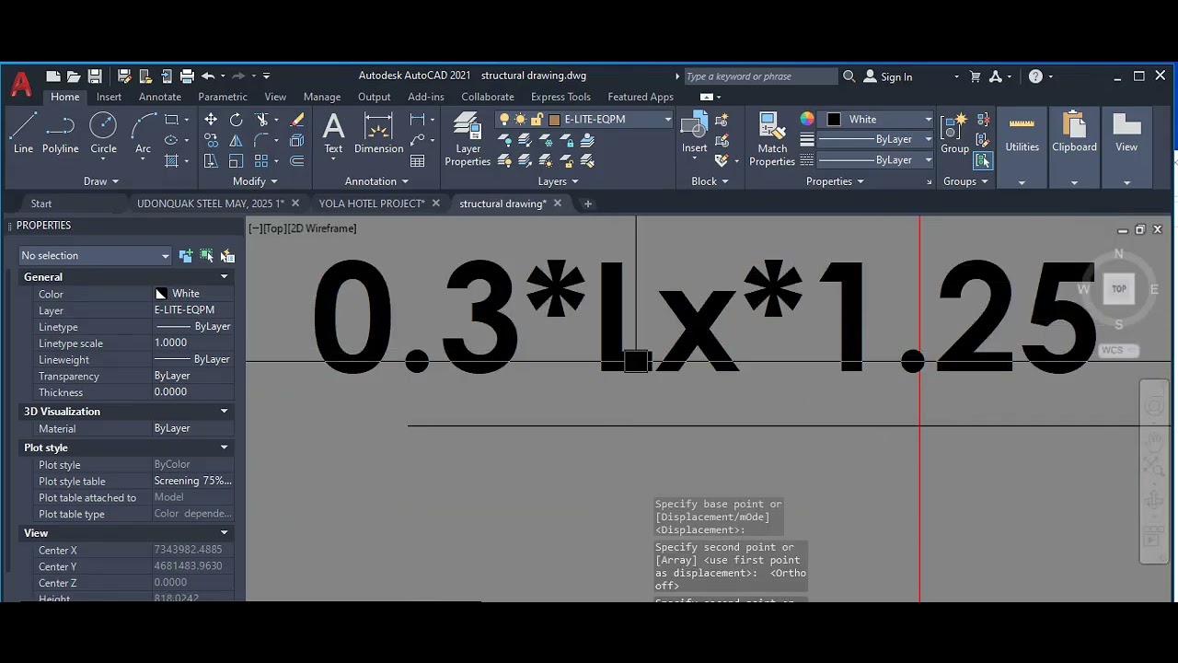Select the Circle tool
Screen dimensions: 1178x663
pos(103,134)
